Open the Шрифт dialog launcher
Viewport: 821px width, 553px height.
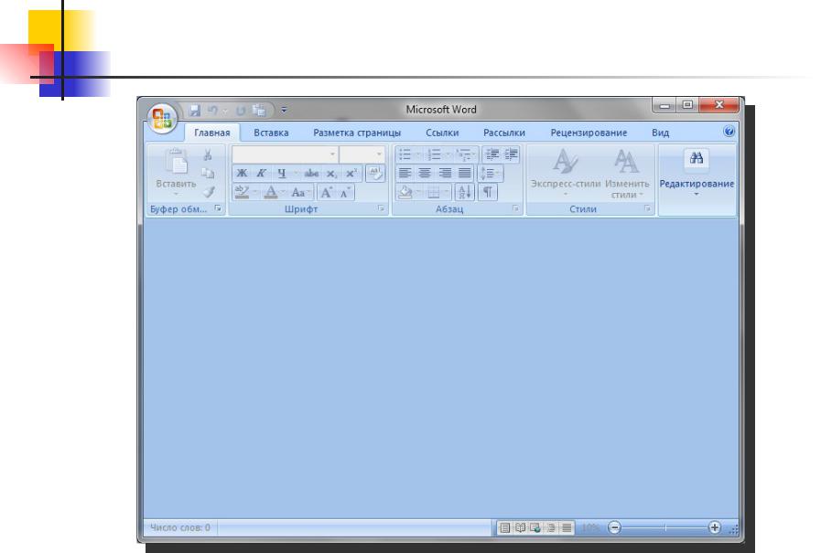point(381,208)
